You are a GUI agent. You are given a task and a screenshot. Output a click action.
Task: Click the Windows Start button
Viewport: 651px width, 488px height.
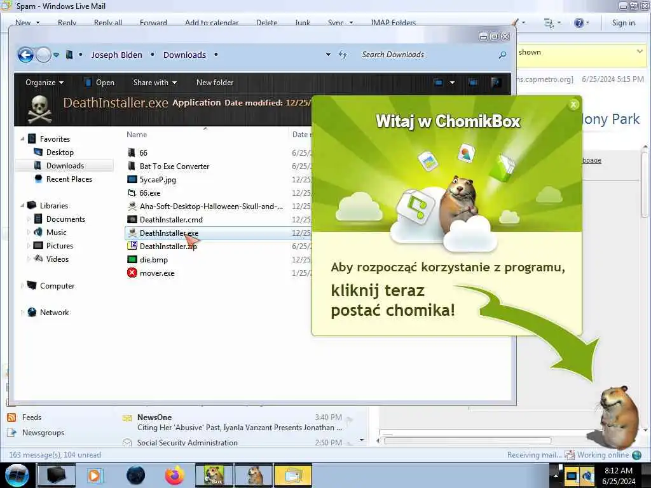[17, 475]
